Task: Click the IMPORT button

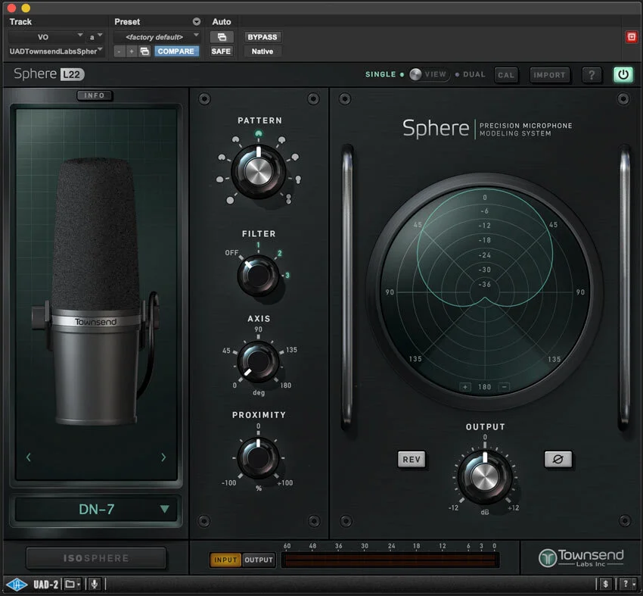Action: point(549,75)
